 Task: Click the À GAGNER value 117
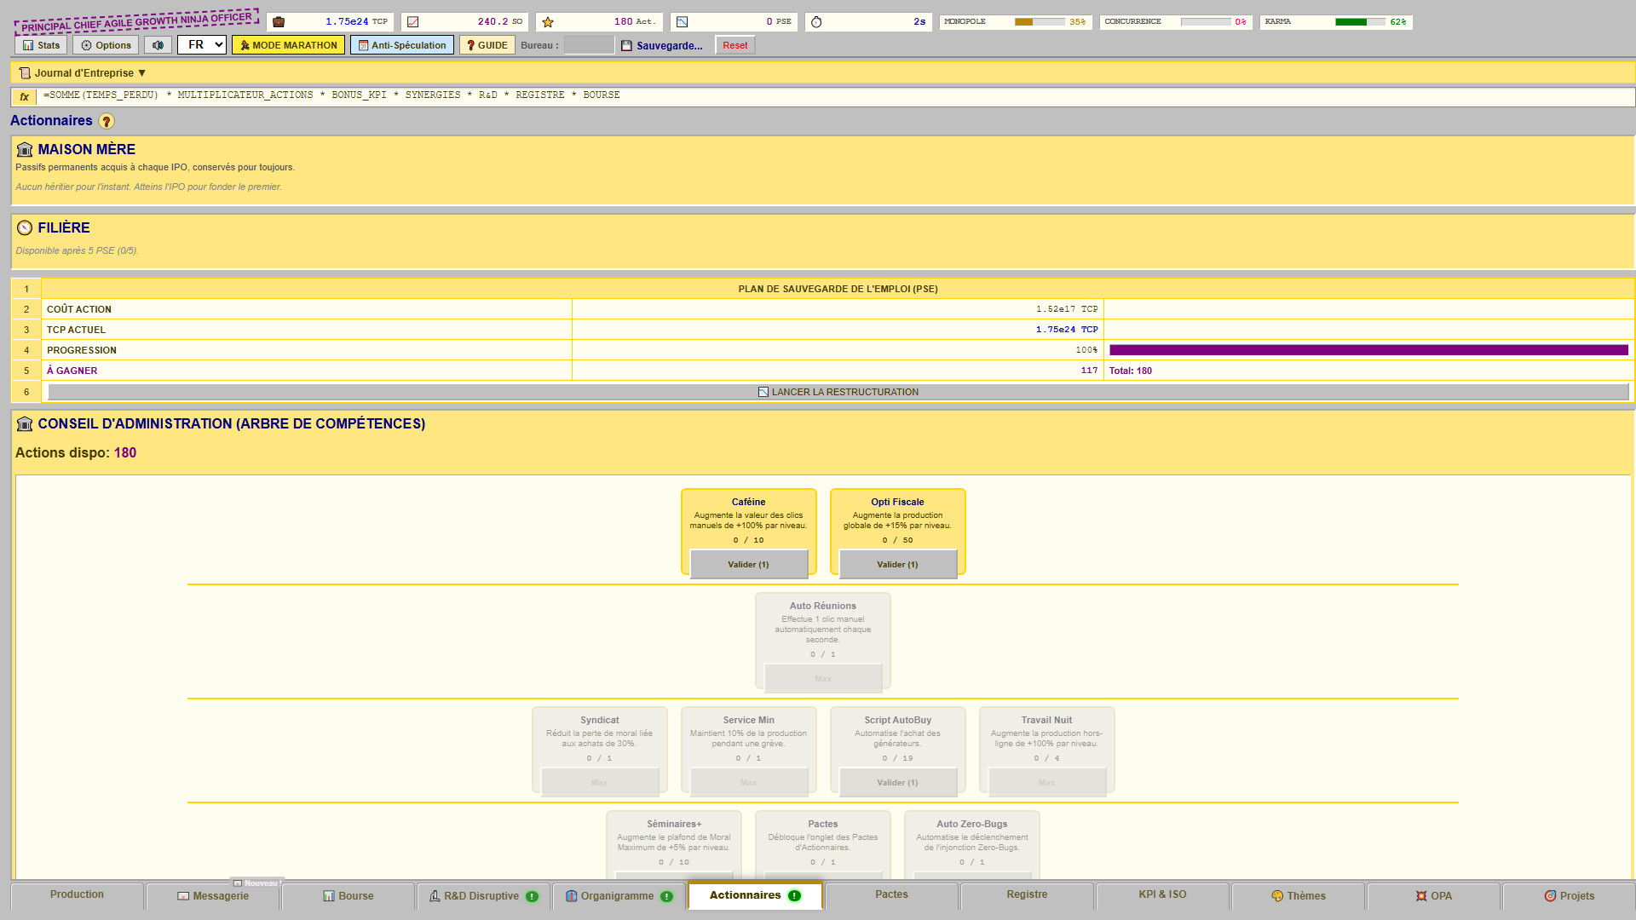[1089, 371]
